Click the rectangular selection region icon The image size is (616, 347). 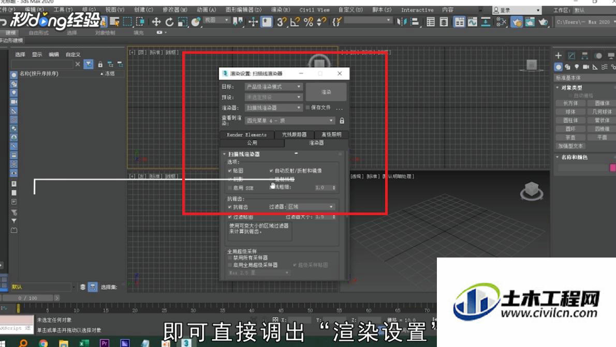click(127, 22)
